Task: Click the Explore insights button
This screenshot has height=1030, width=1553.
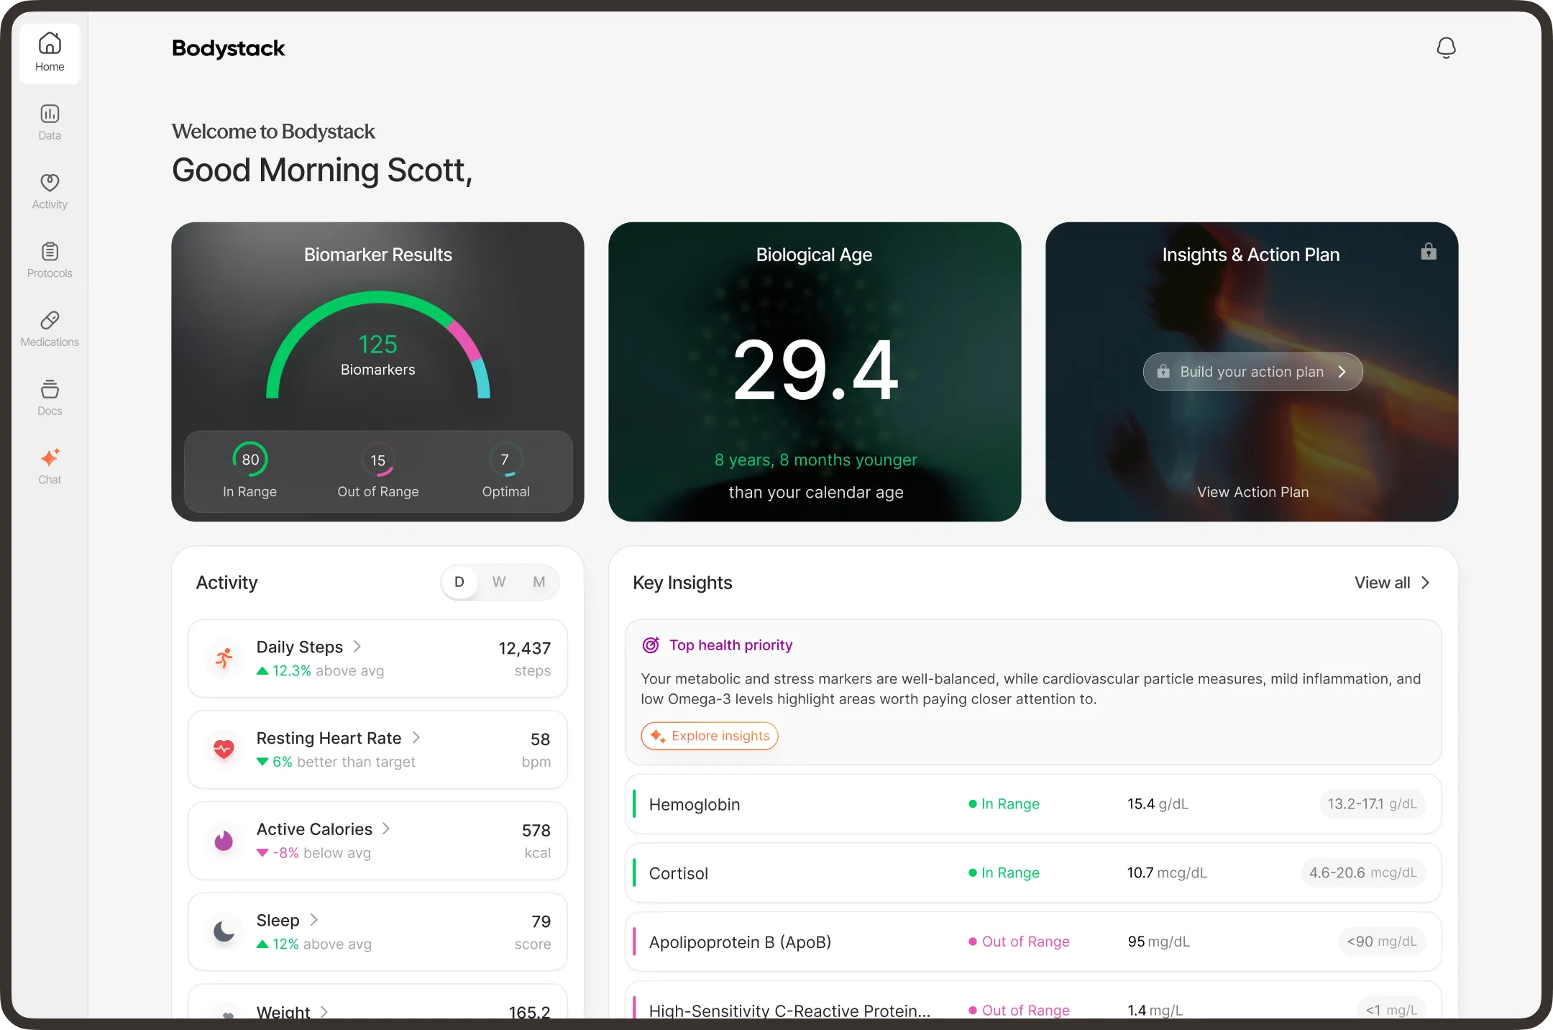Action: tap(709, 736)
